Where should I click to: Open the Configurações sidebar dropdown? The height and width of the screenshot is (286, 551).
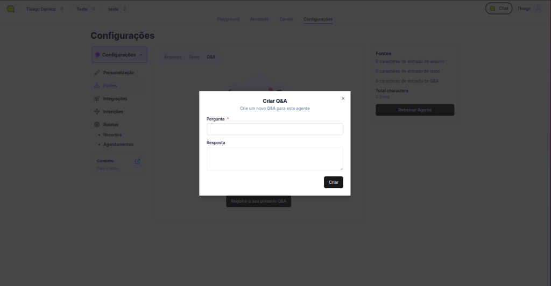pos(119,55)
